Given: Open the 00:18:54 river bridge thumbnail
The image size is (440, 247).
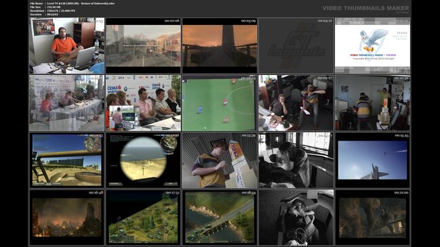Looking at the screenshot, I should (220, 217).
